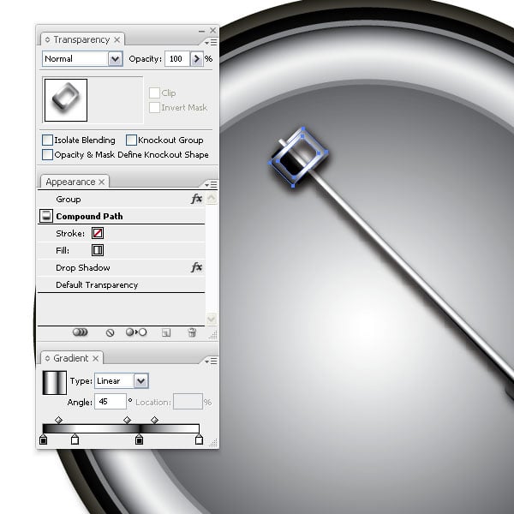Open the Opacity slider arrow
Screen dimensions: 514x514
pyautogui.click(x=197, y=59)
